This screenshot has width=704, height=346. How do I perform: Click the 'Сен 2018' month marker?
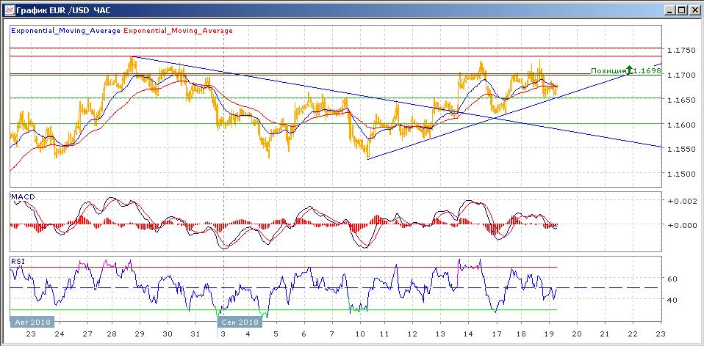click(x=239, y=322)
